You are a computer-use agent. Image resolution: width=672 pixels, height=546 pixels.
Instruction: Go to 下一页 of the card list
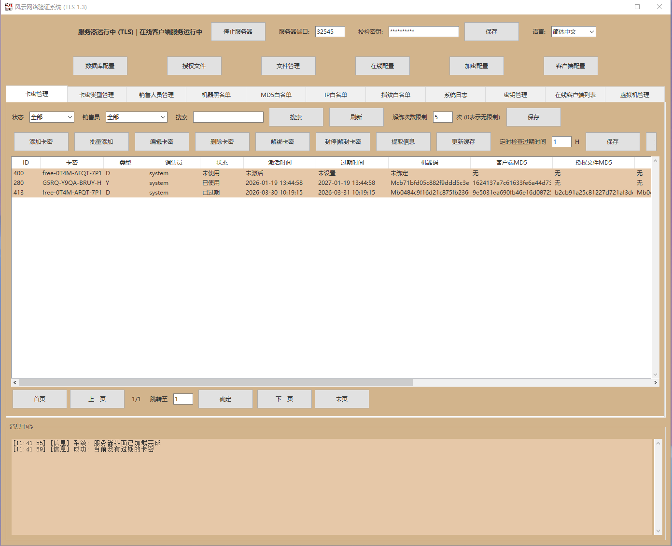[284, 399]
